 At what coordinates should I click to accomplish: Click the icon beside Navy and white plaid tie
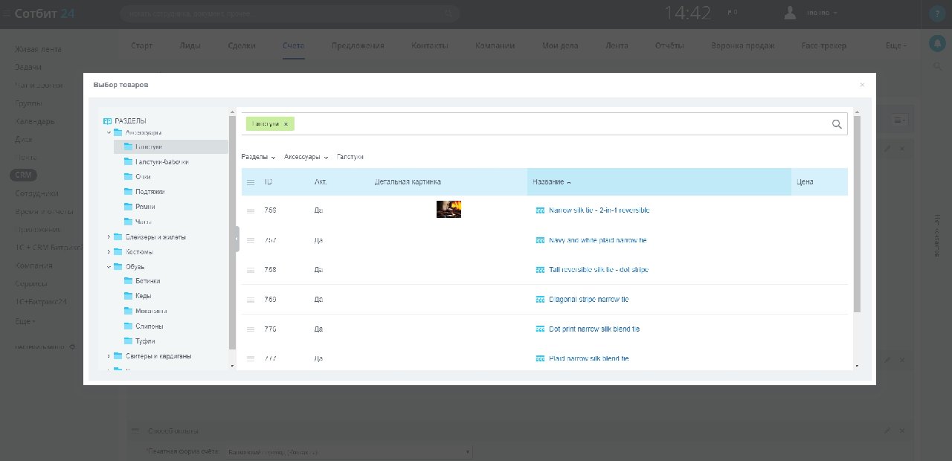coord(540,240)
